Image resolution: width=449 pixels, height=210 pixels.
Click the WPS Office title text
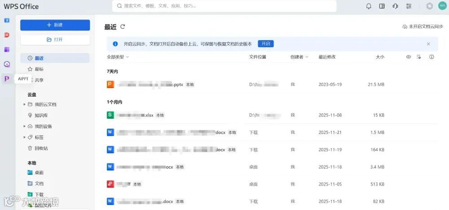click(21, 6)
